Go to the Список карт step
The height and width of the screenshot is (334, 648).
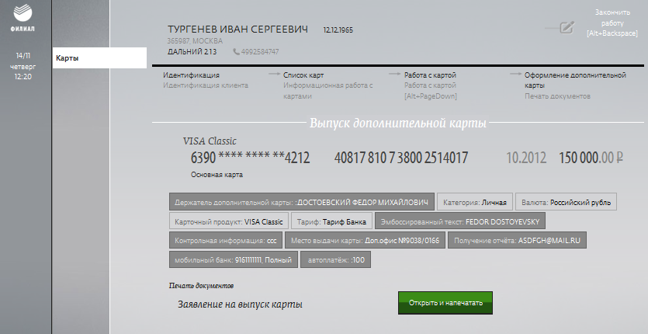(x=303, y=75)
